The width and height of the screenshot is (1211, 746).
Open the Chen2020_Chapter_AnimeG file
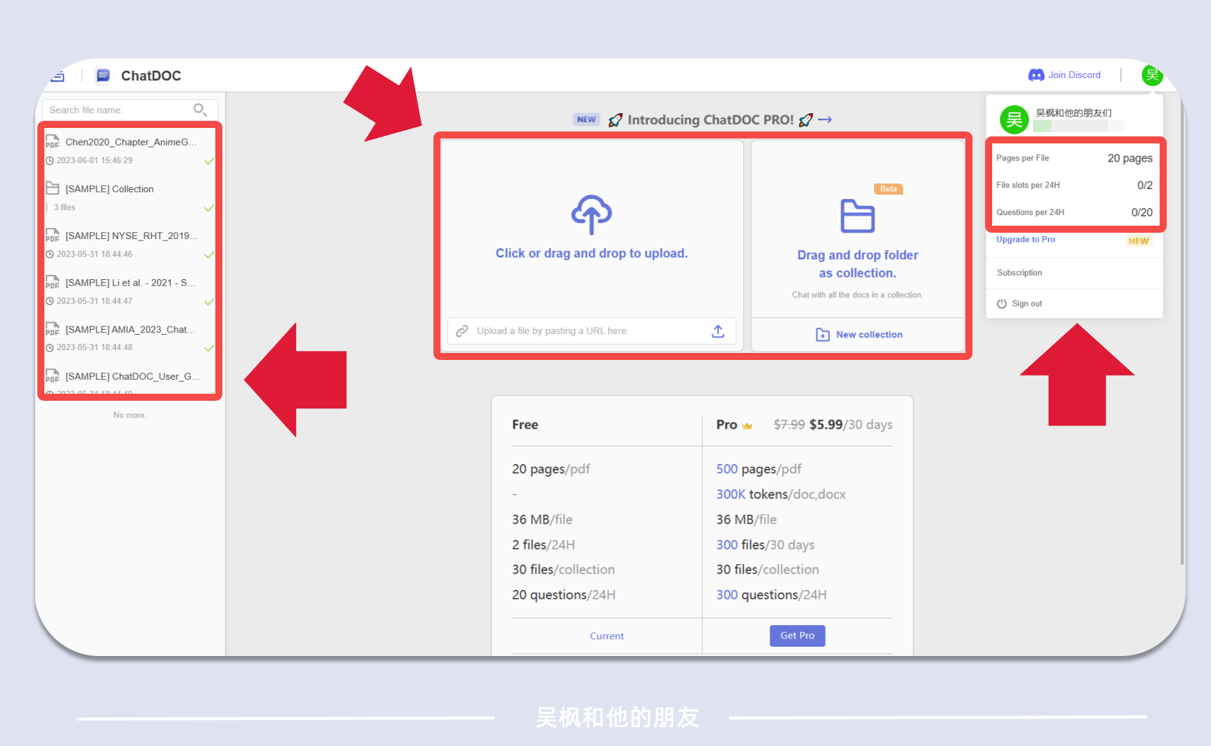[x=127, y=142]
